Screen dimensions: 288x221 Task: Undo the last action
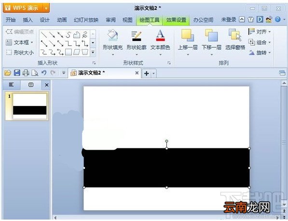44,73
